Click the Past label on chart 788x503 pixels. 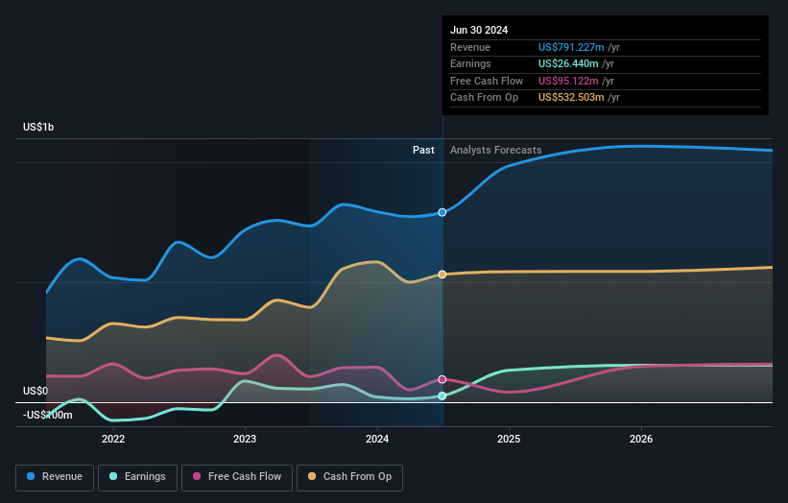pyautogui.click(x=423, y=150)
